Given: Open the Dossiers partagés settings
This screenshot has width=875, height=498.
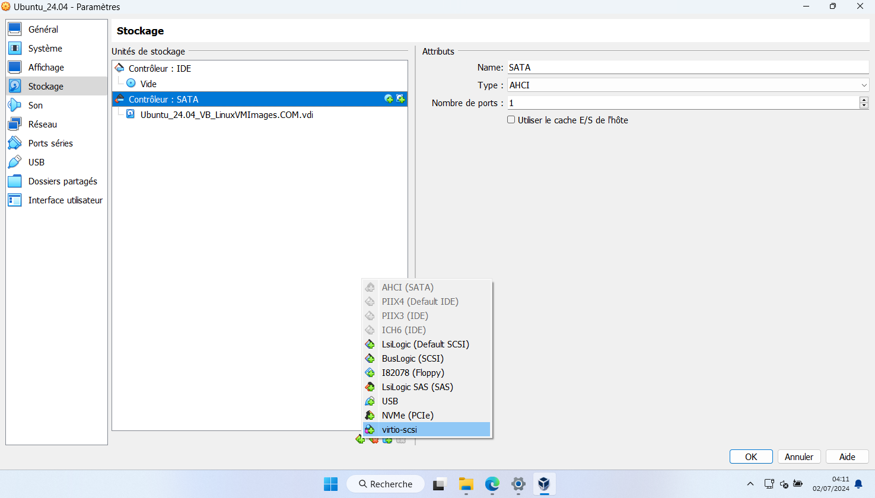Looking at the screenshot, I should click(57, 181).
